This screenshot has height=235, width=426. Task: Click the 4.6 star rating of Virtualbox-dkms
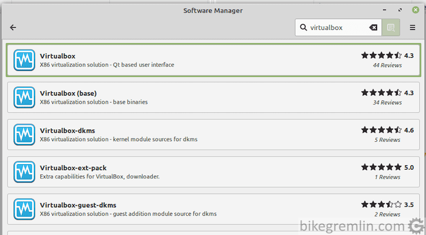[x=387, y=130]
